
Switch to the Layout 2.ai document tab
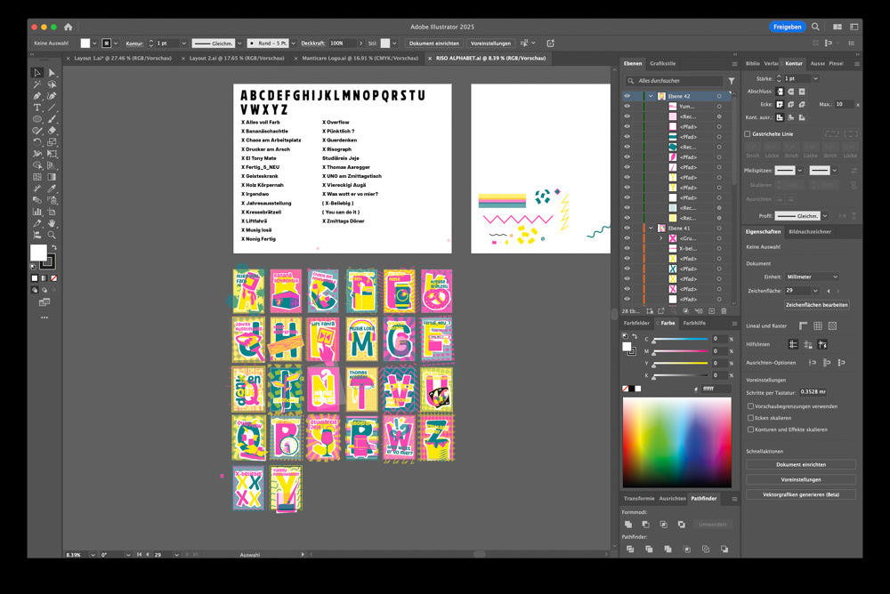coord(237,58)
